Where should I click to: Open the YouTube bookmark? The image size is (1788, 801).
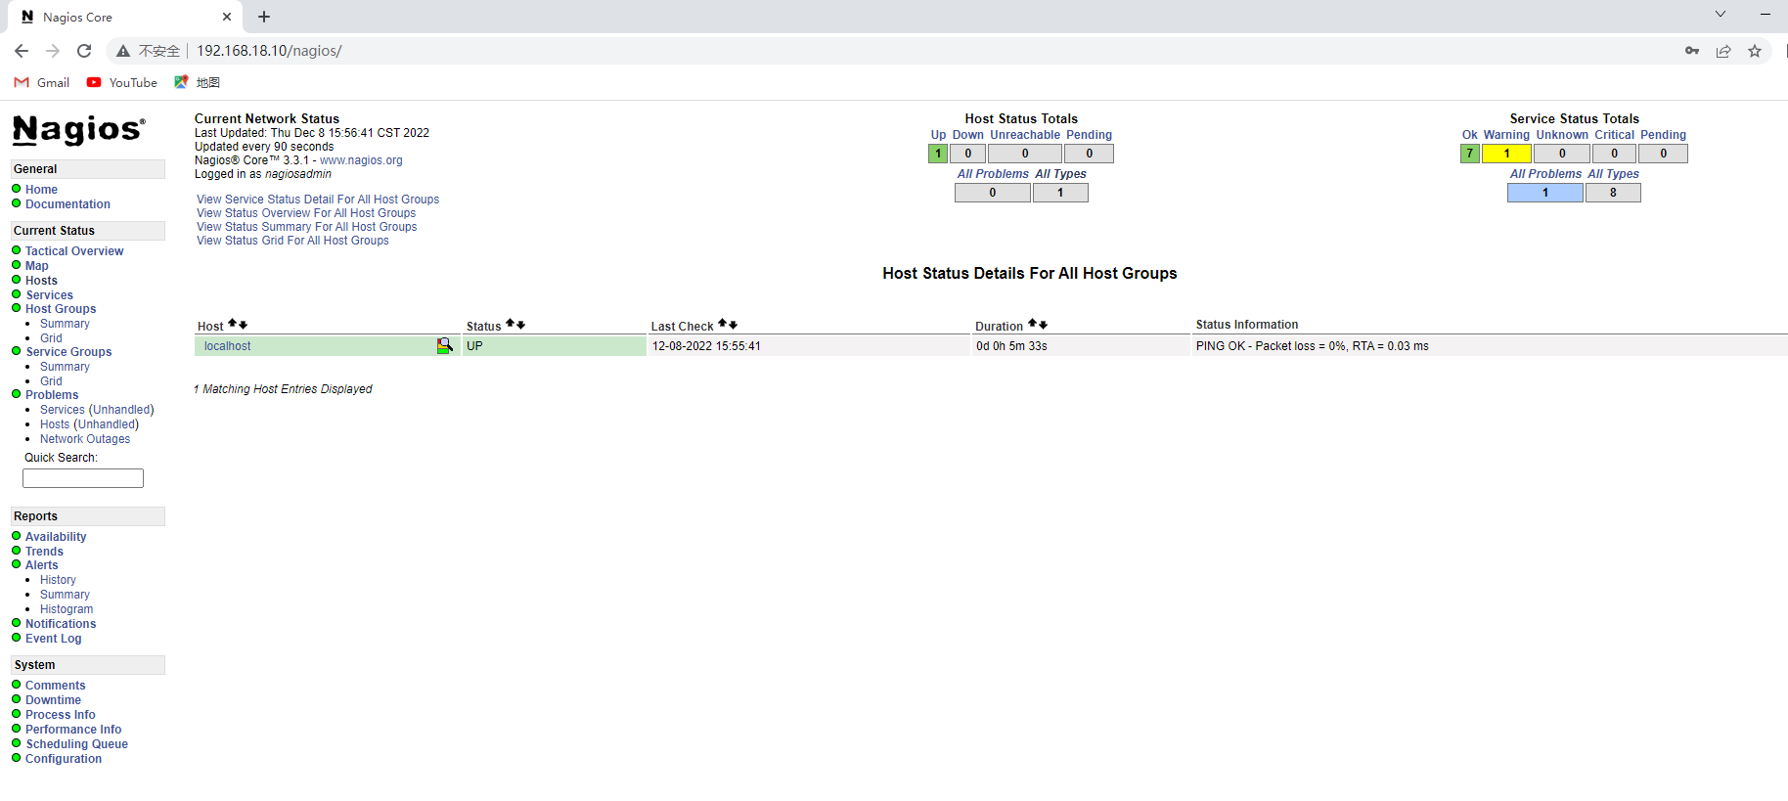click(122, 83)
